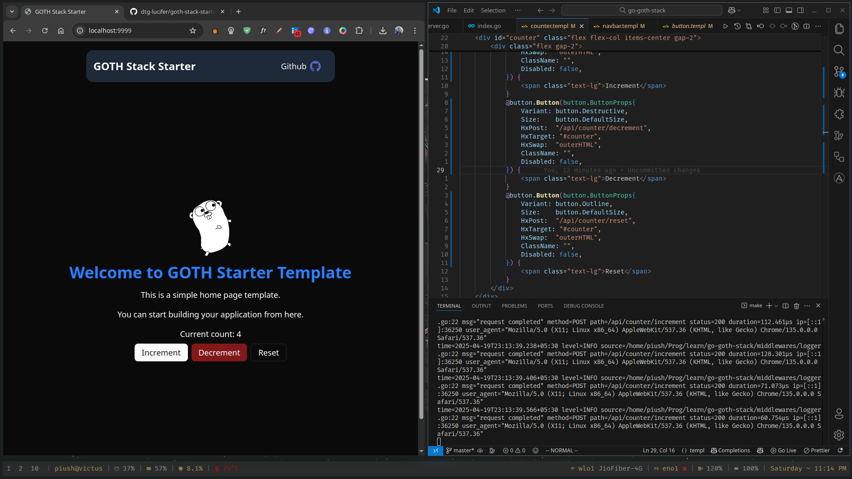Click Go Live in the status bar
Screen dimensions: 852x479
click(x=783, y=450)
